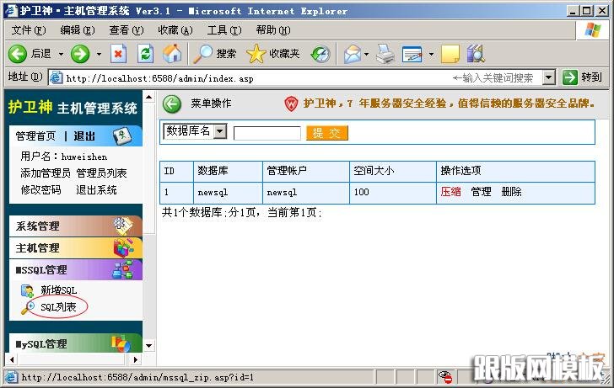The height and width of the screenshot is (388, 614).
Task: Click the sidebar horizontal scroll right arrow
Action: click(x=136, y=359)
